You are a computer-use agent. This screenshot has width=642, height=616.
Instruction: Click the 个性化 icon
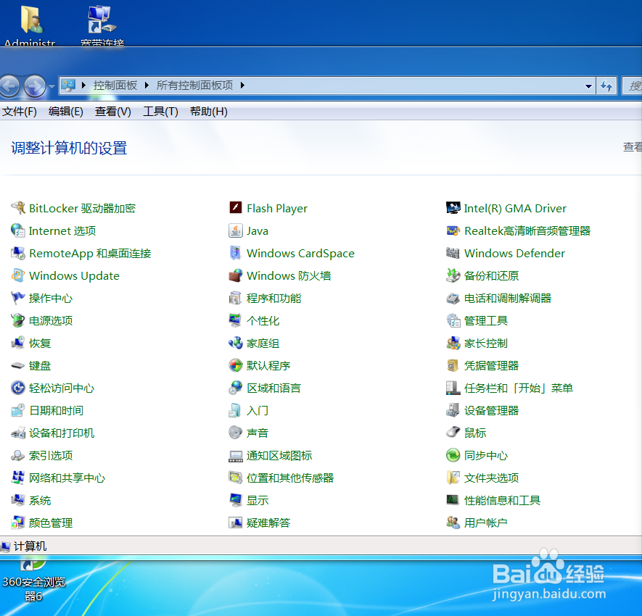236,320
